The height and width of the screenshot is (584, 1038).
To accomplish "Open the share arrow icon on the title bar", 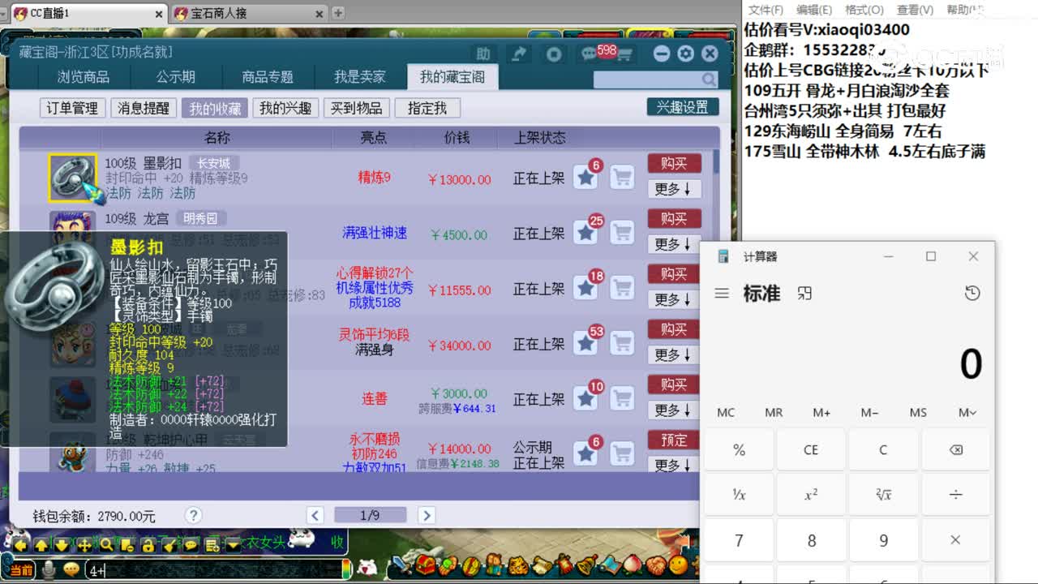I will point(519,54).
